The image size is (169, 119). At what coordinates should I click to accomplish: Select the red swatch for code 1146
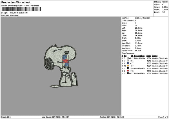pos(128,71)
